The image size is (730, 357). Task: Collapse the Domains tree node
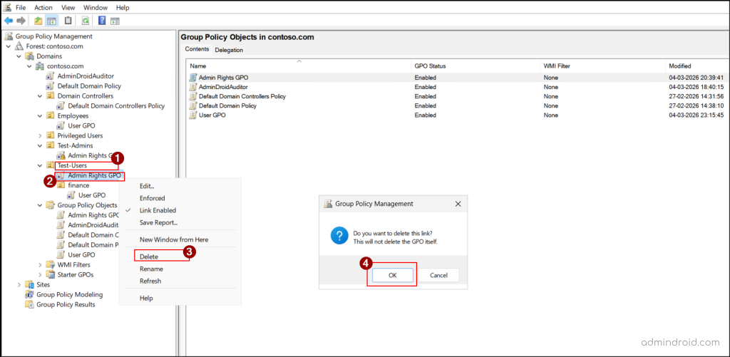click(x=19, y=56)
